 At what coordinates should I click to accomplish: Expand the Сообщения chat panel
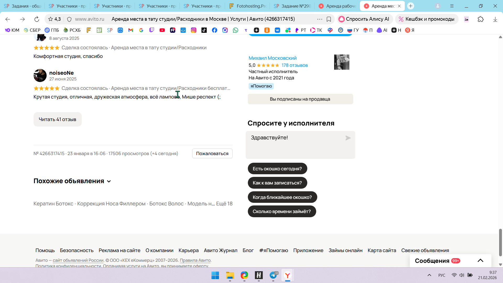pos(480,260)
